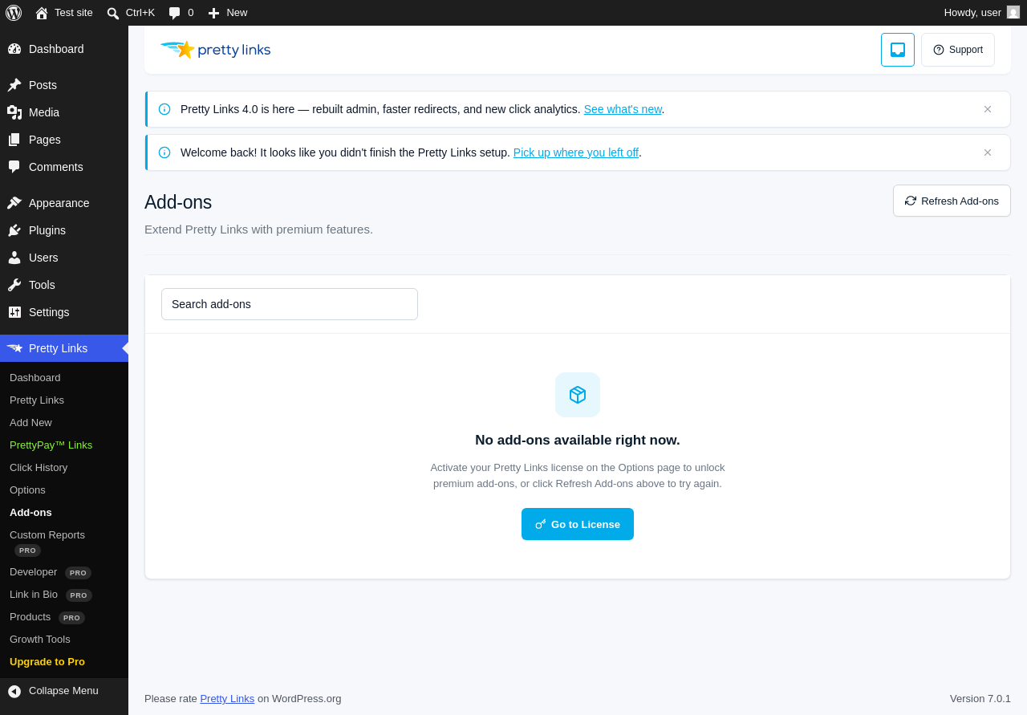This screenshot has height=715, width=1027.
Task: Click the WordPress logo icon
Action: [14, 13]
